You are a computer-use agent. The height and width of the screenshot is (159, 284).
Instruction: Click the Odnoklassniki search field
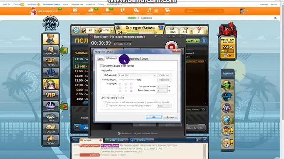point(204,11)
